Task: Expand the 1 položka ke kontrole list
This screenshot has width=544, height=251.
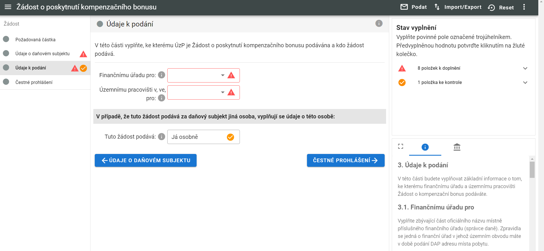Action: coord(525,83)
